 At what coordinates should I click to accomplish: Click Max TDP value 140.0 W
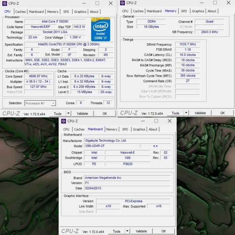(x=79, y=27)
